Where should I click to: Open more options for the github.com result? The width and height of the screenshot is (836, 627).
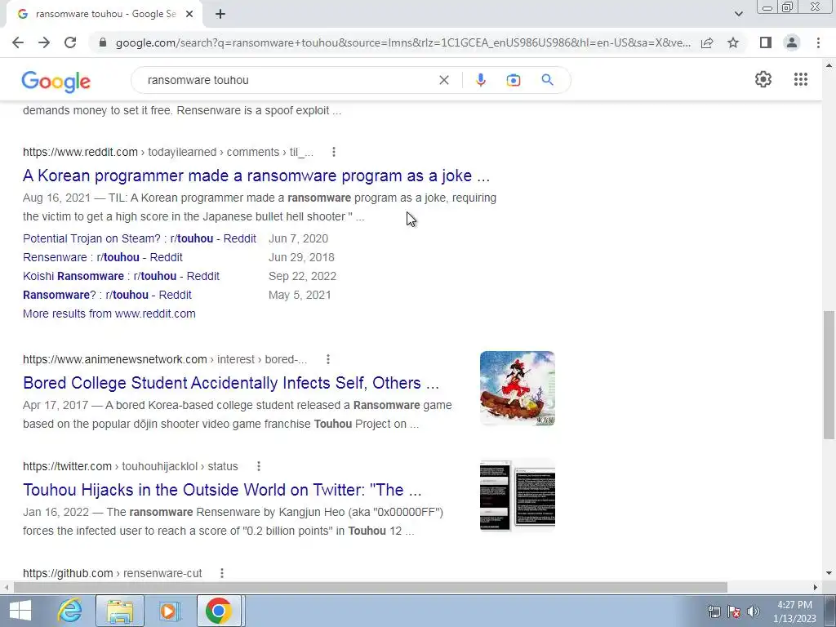point(222,573)
